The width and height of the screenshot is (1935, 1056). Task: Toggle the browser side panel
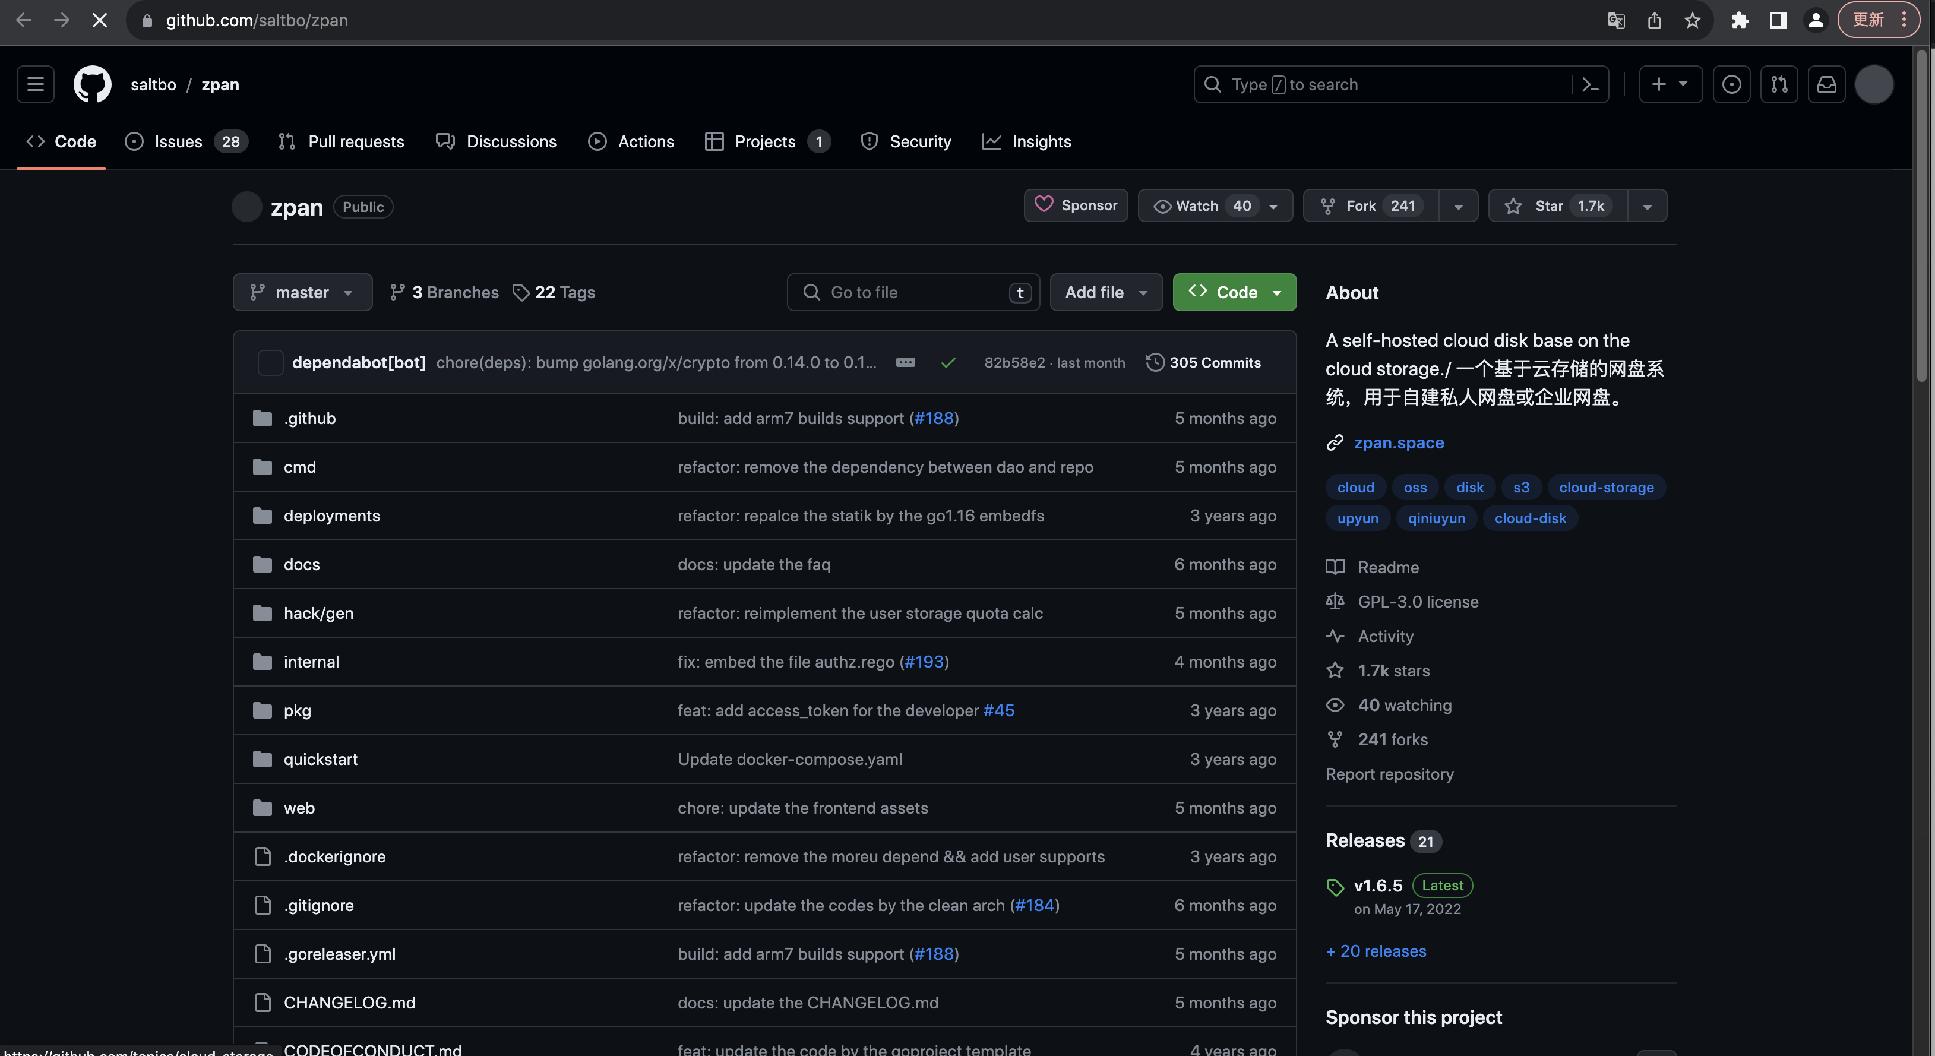[1777, 20]
